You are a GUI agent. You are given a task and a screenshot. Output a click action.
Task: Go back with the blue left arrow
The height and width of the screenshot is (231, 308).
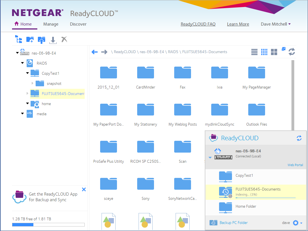tap(95, 52)
